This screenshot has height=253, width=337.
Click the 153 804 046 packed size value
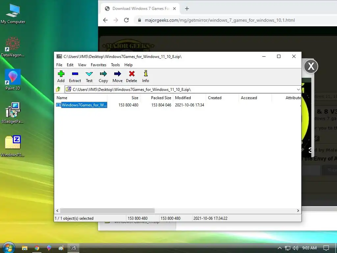[161, 105]
